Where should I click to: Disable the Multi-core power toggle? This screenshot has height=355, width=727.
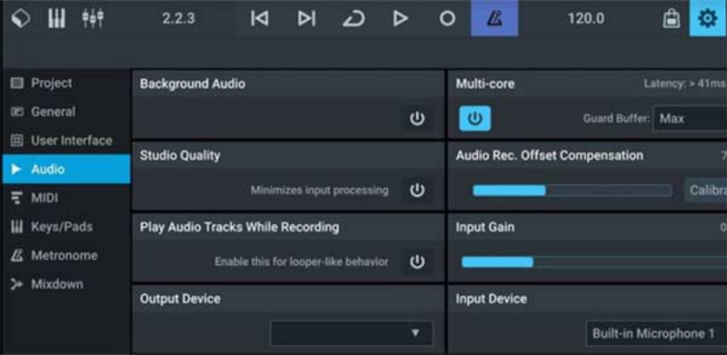point(474,119)
